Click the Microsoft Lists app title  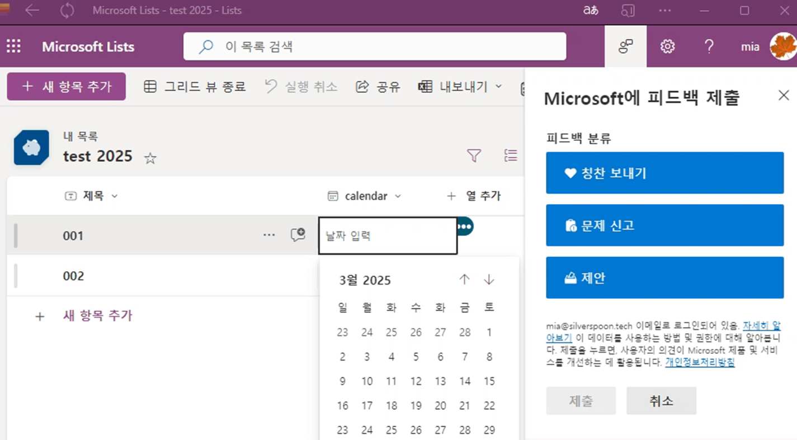88,46
